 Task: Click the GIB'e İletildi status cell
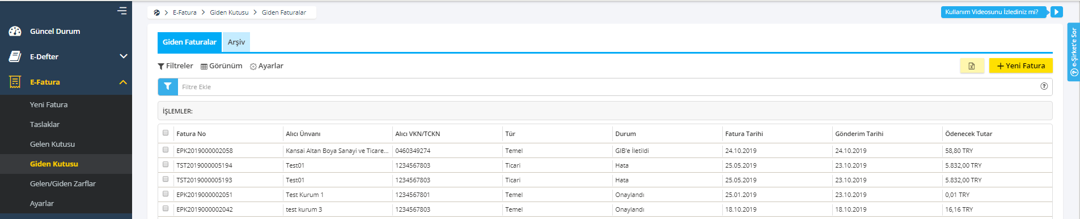pyautogui.click(x=632, y=151)
